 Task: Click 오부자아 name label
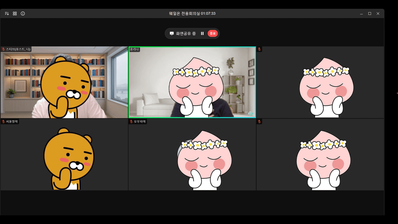coord(140,122)
